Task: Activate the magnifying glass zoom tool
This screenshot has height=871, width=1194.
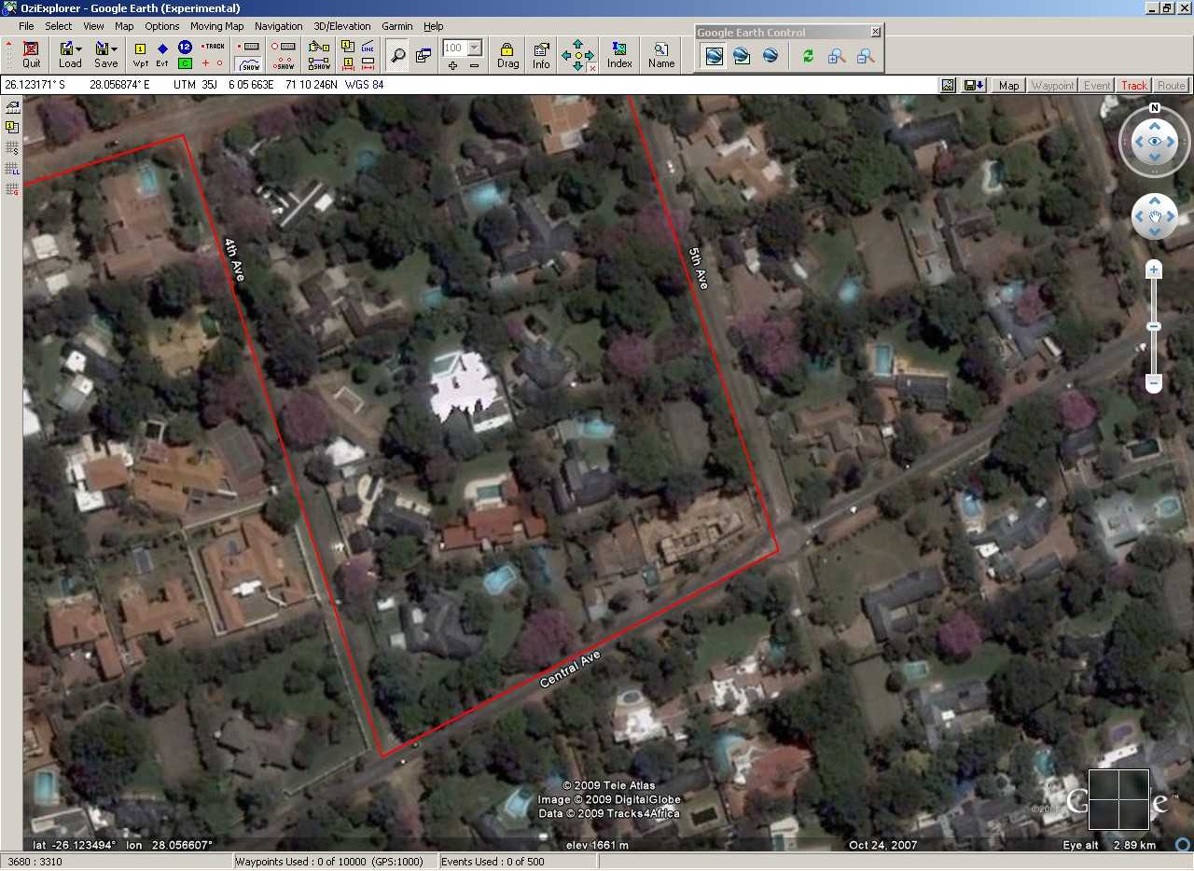Action: tap(398, 55)
